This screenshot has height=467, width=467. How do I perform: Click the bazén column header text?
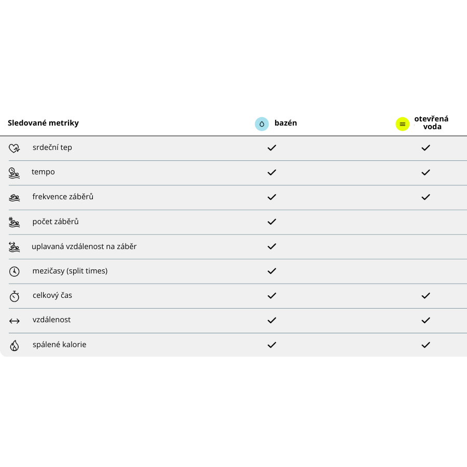(285, 123)
